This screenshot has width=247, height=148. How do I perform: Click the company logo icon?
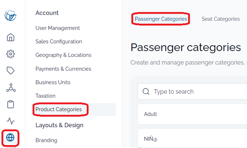(x=11, y=15)
